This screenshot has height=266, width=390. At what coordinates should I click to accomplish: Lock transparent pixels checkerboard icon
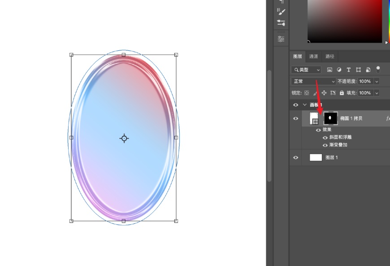coord(307,93)
